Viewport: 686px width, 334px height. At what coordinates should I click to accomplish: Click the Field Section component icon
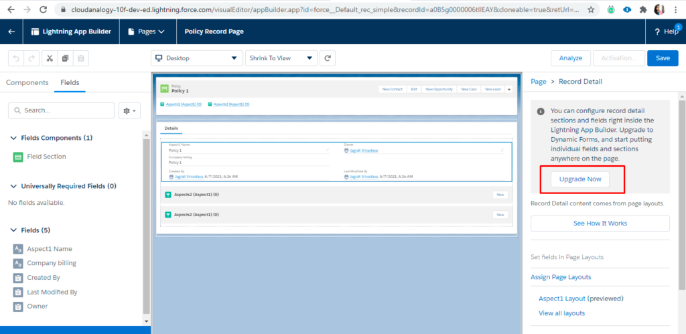point(18,157)
